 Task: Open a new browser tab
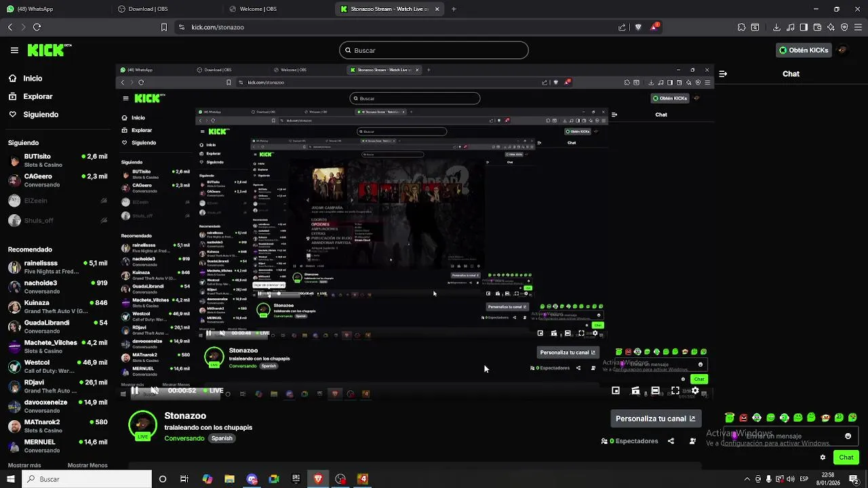coord(454,9)
